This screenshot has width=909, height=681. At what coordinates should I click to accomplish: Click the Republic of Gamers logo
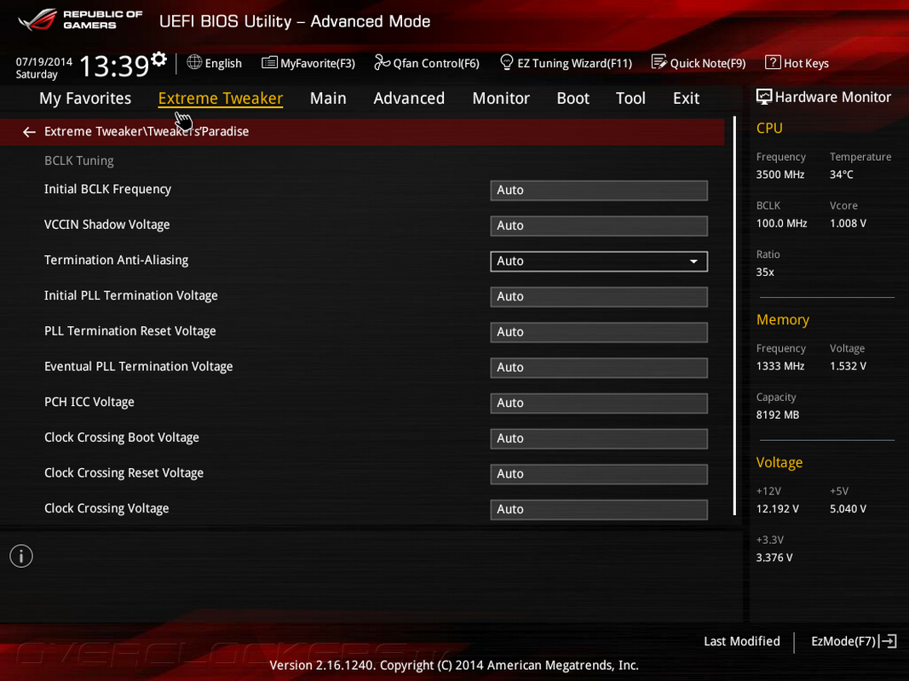pyautogui.click(x=80, y=20)
